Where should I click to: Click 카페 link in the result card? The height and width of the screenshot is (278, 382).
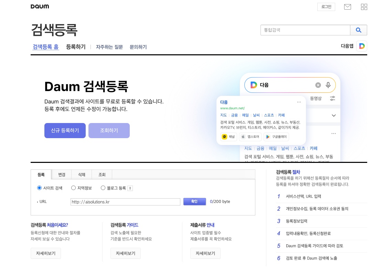click(282, 115)
